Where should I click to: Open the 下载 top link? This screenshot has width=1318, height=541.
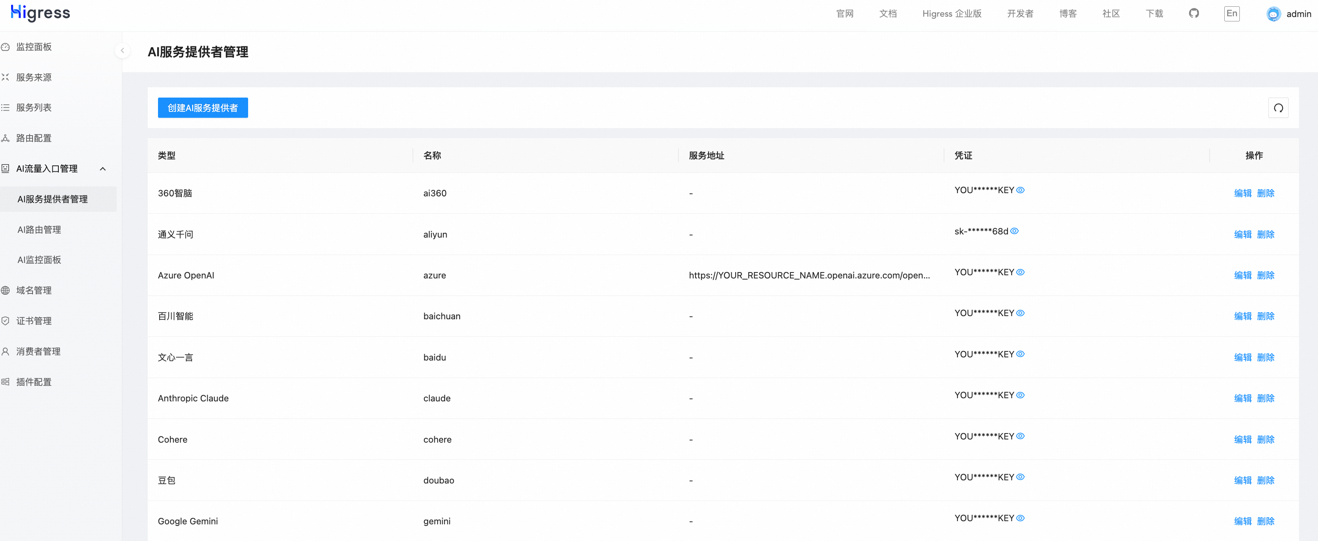point(1154,14)
